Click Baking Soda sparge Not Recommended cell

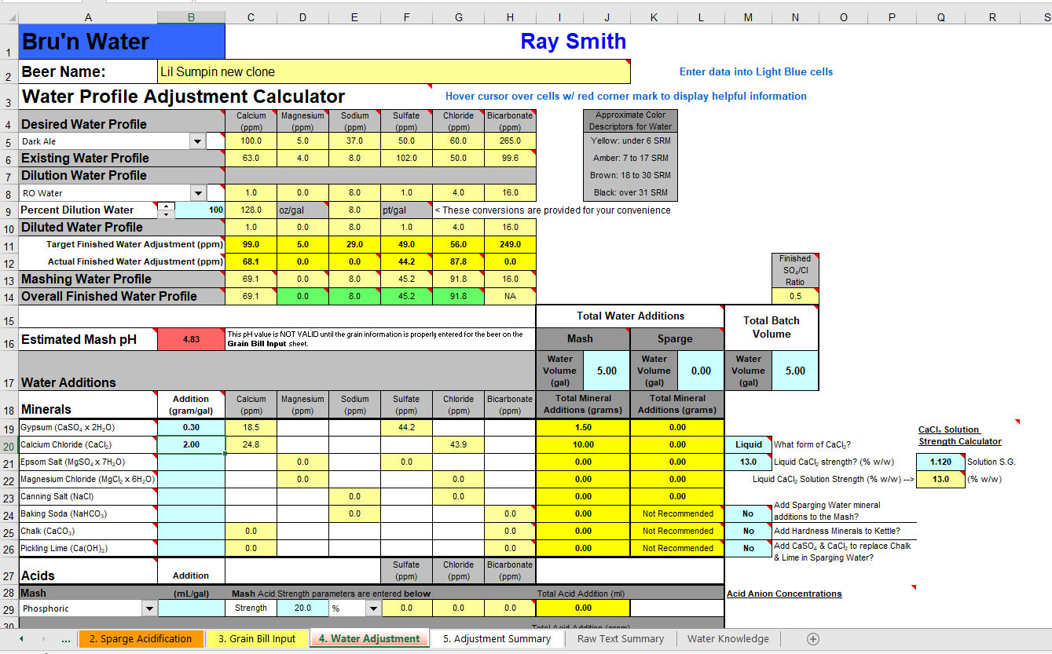pyautogui.click(x=677, y=513)
